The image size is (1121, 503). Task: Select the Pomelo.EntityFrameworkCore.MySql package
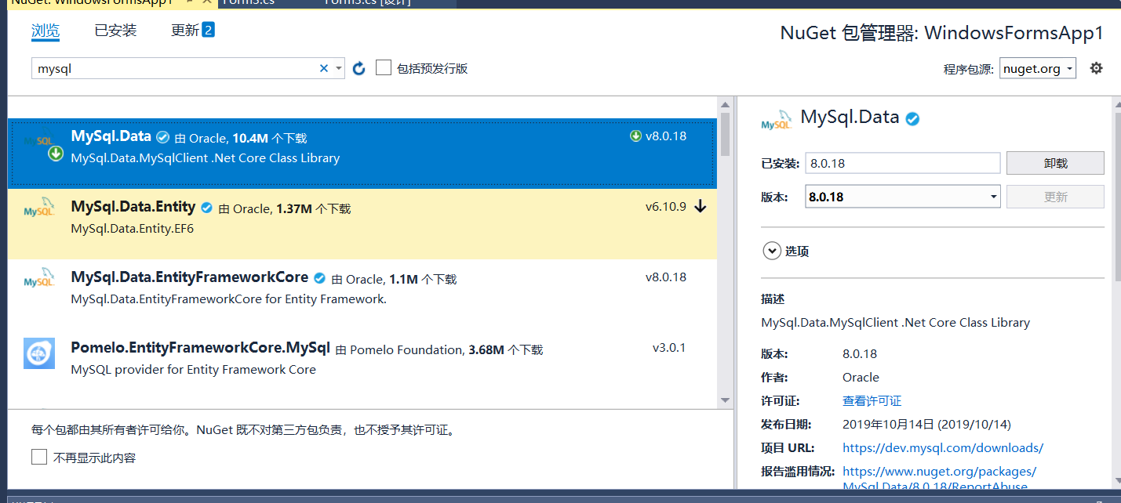(x=362, y=365)
